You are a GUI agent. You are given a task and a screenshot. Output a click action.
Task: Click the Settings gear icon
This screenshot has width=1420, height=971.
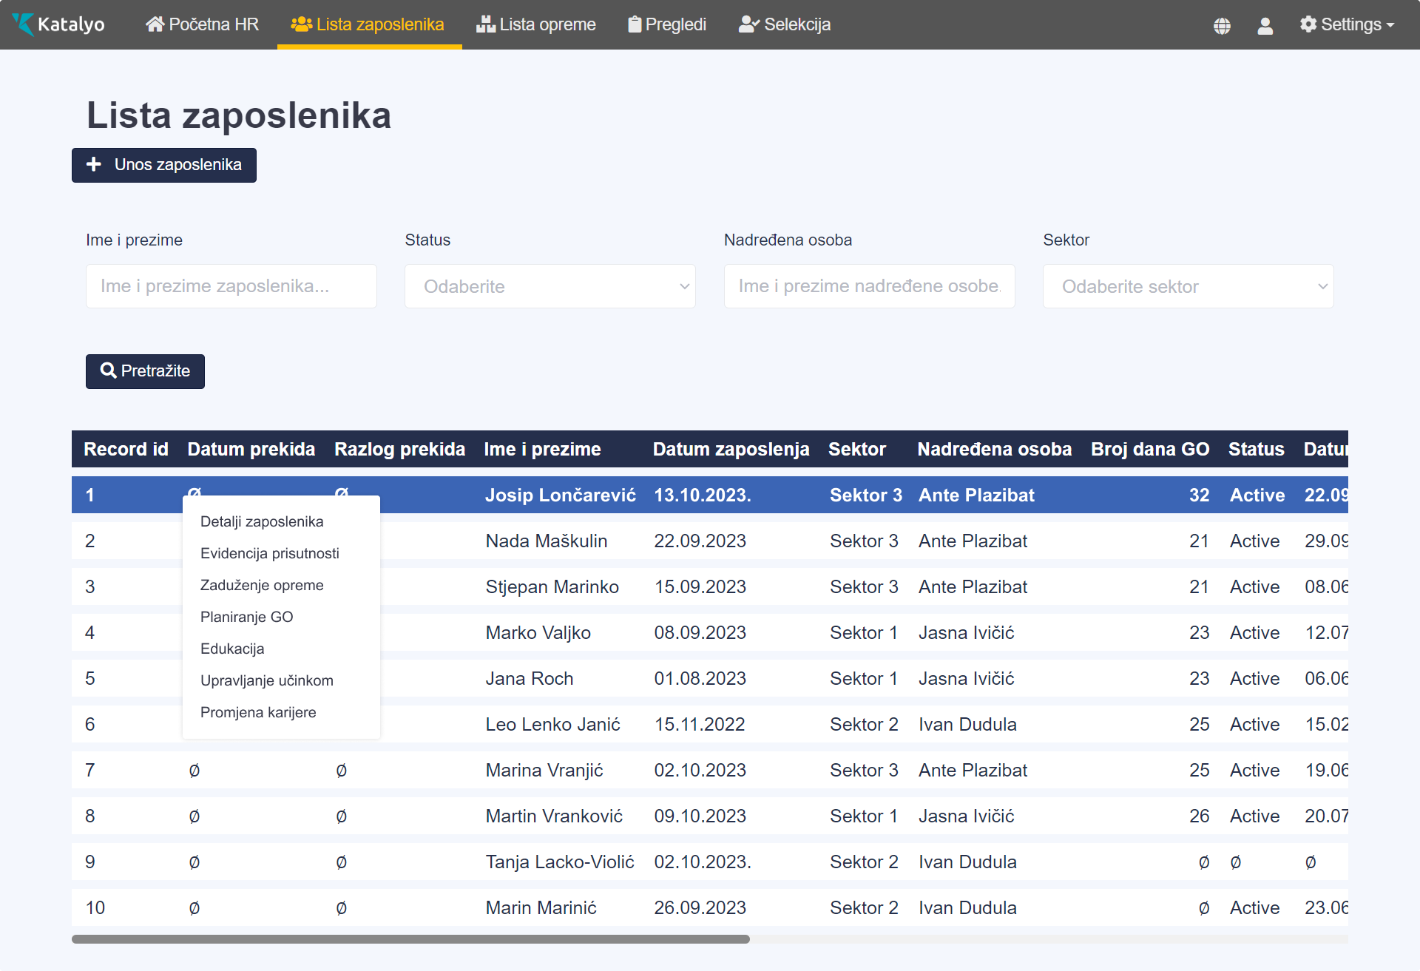tap(1308, 24)
